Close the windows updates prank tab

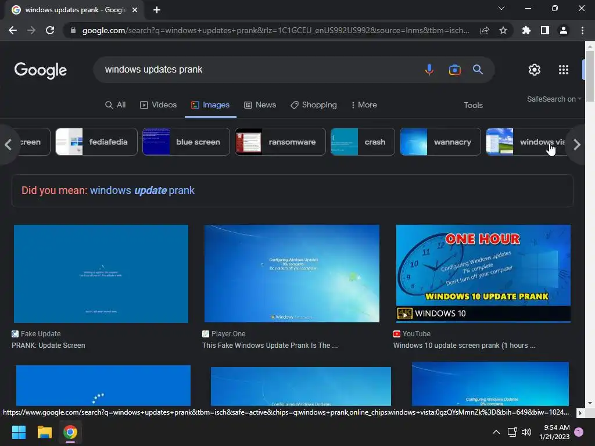click(135, 10)
